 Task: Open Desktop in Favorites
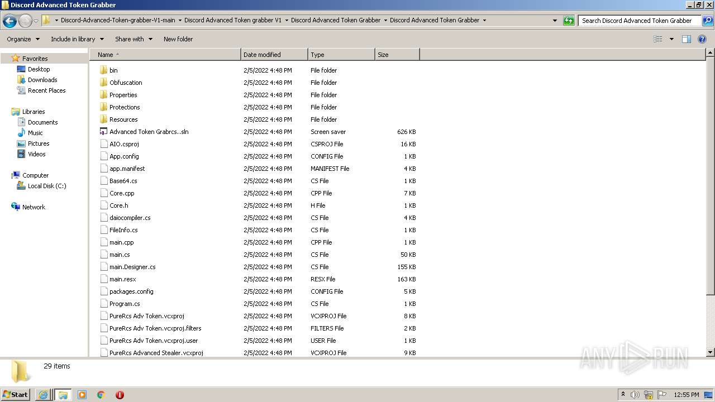(39, 69)
